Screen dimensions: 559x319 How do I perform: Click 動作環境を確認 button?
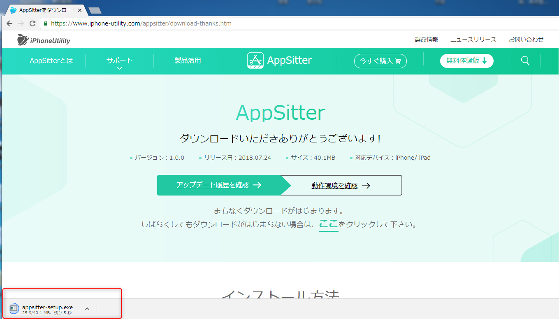[x=341, y=185]
